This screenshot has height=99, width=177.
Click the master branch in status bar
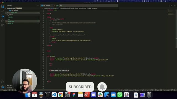point(5,90)
